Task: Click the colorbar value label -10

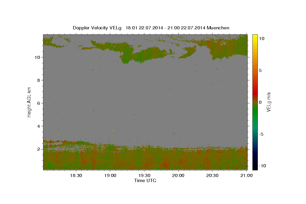Action: (x=262, y=166)
